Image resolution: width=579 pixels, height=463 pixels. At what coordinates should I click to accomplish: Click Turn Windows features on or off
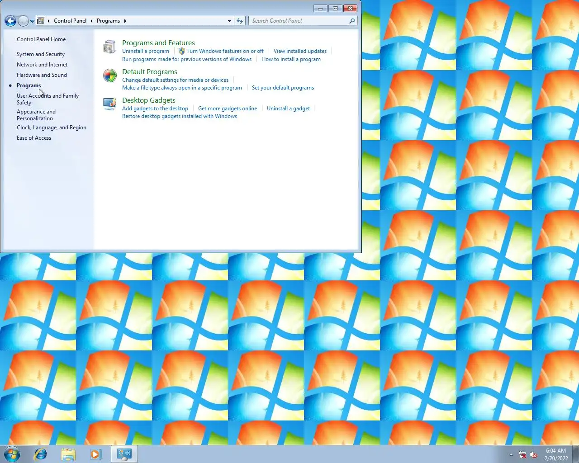pos(225,51)
